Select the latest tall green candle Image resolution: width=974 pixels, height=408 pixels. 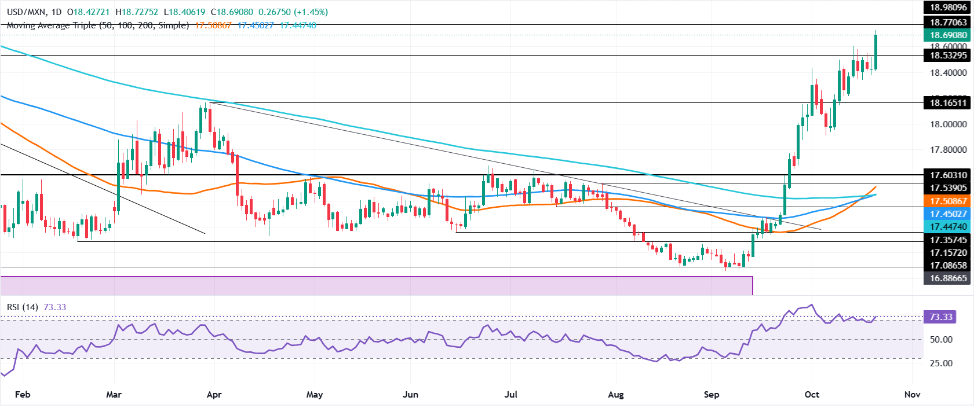tap(875, 51)
